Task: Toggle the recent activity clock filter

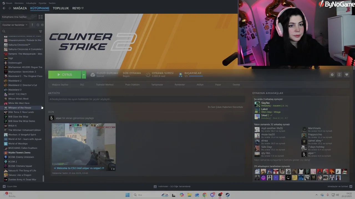Action: coord(38,25)
